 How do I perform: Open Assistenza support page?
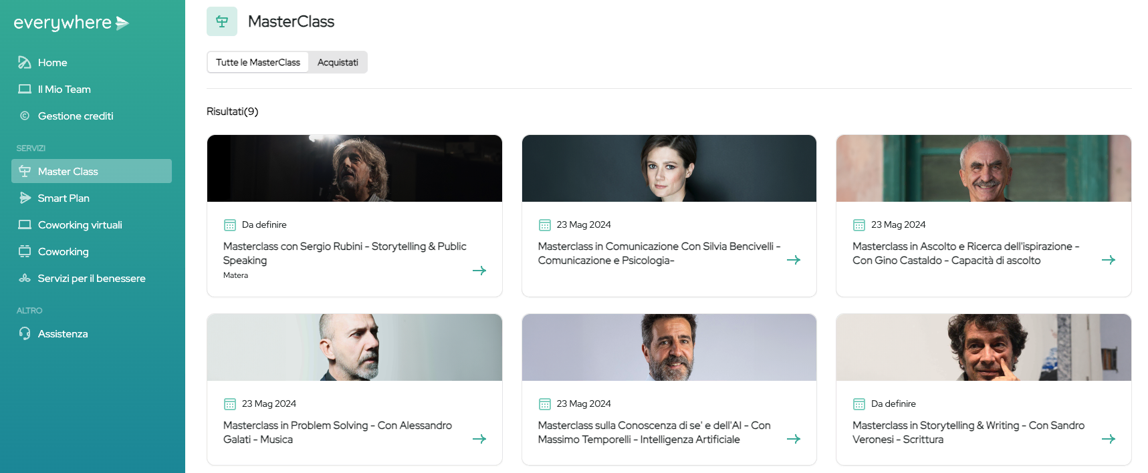pos(92,333)
